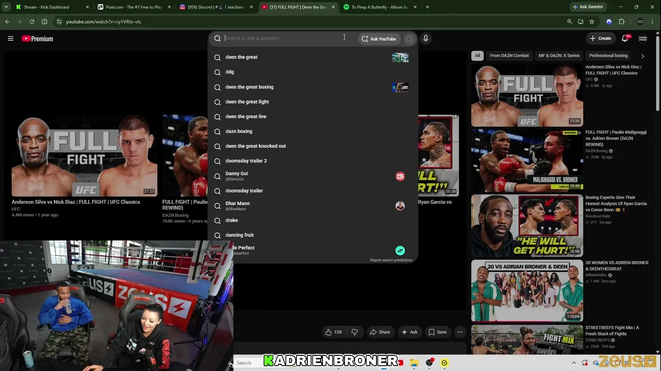Open the split view icon beside reload
The width and height of the screenshot is (661, 371).
pos(44,22)
